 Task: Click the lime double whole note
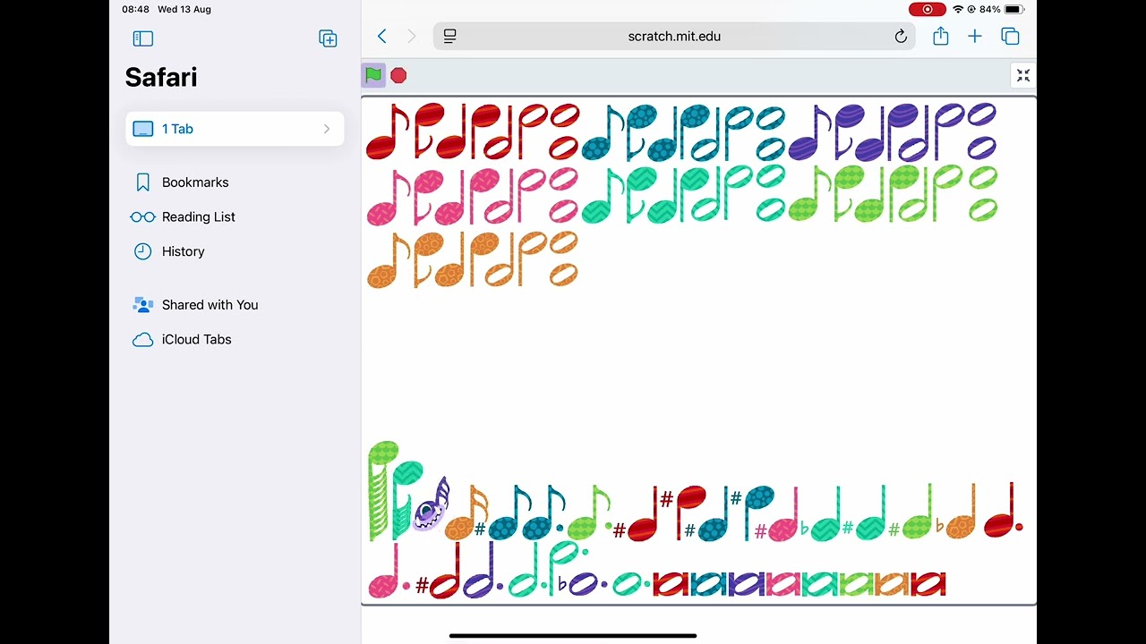(x=857, y=584)
